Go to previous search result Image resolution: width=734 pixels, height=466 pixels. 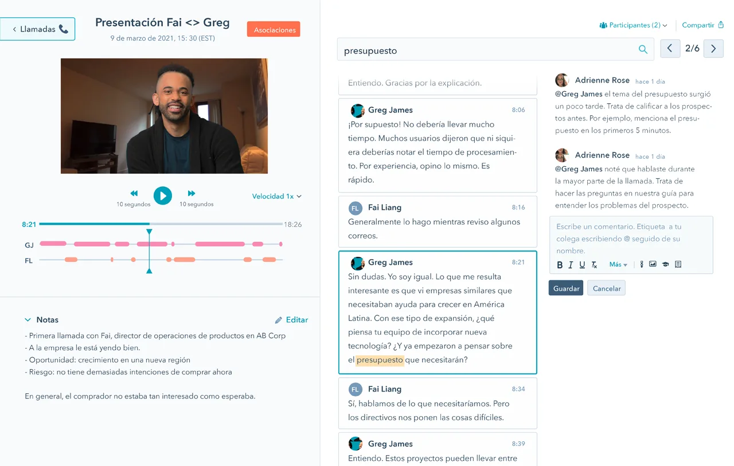(x=670, y=49)
